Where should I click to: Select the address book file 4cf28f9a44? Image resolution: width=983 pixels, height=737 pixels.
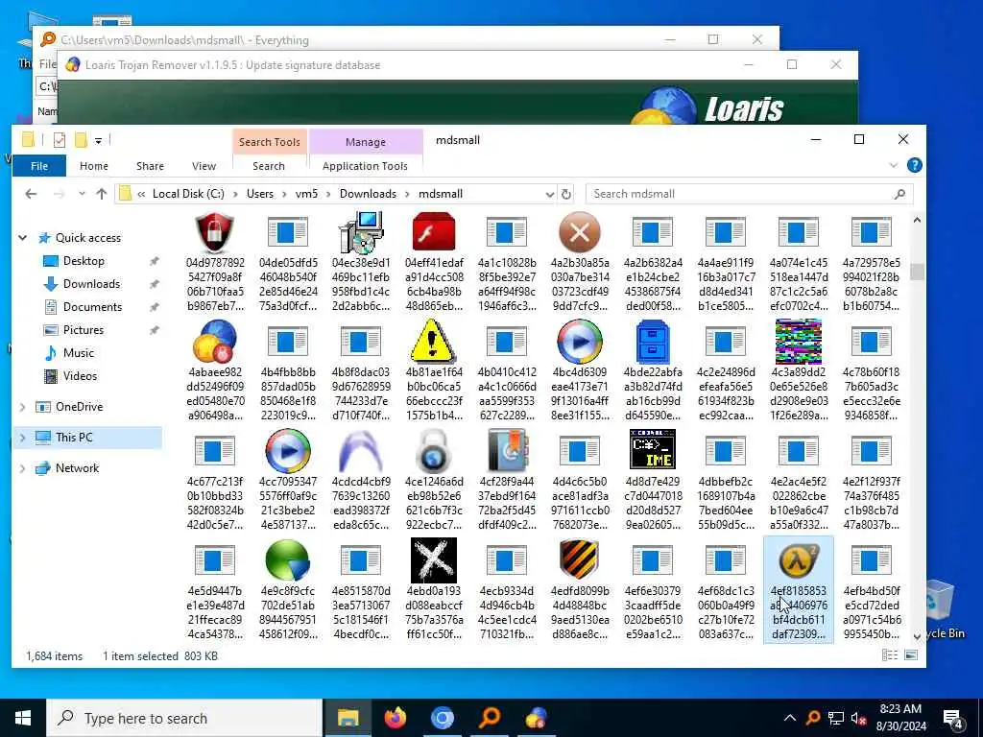507,480
